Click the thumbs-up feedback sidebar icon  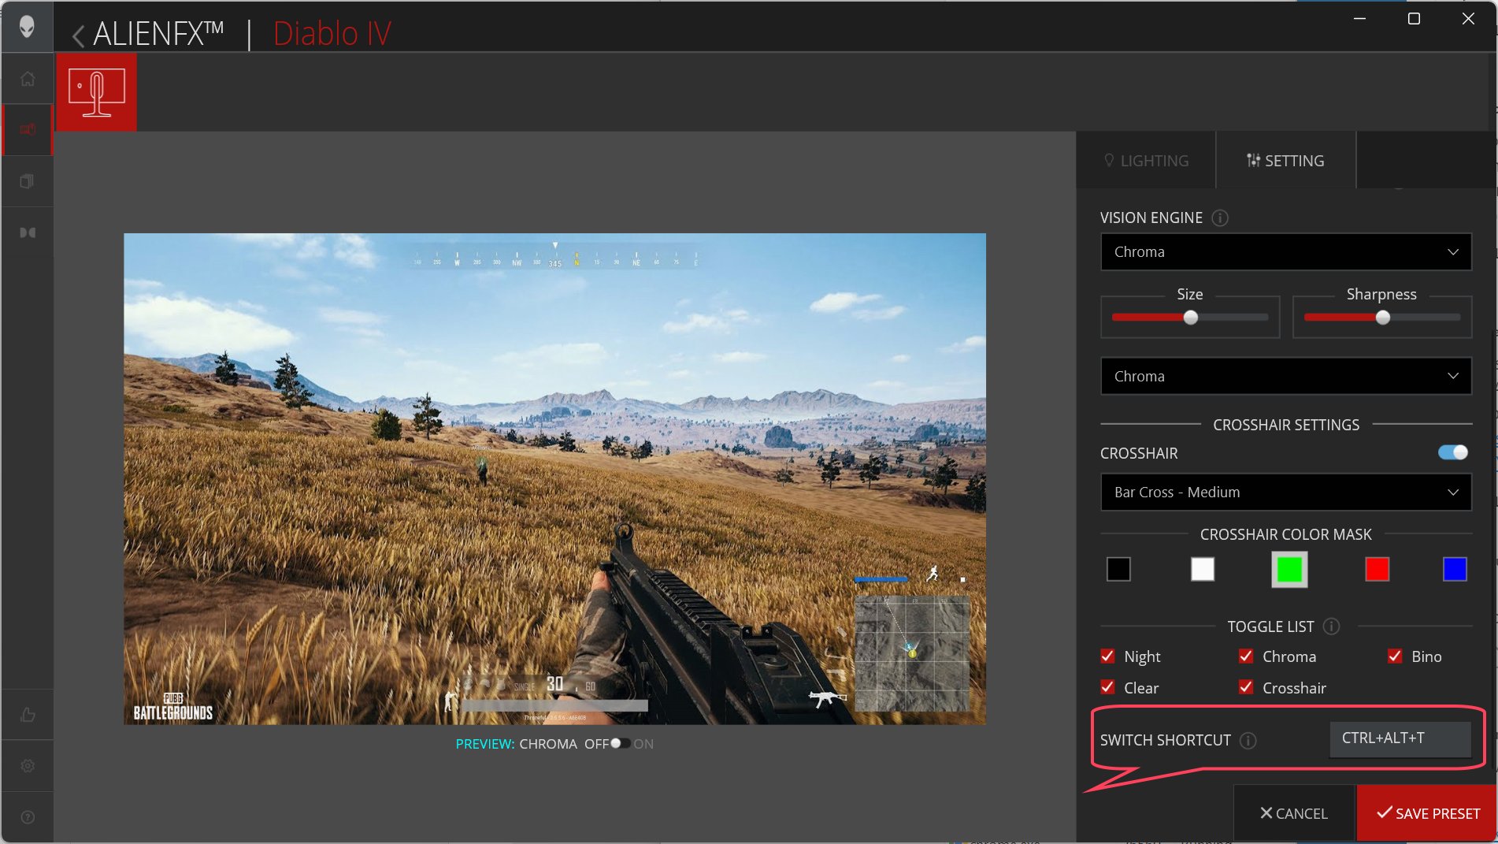(28, 715)
